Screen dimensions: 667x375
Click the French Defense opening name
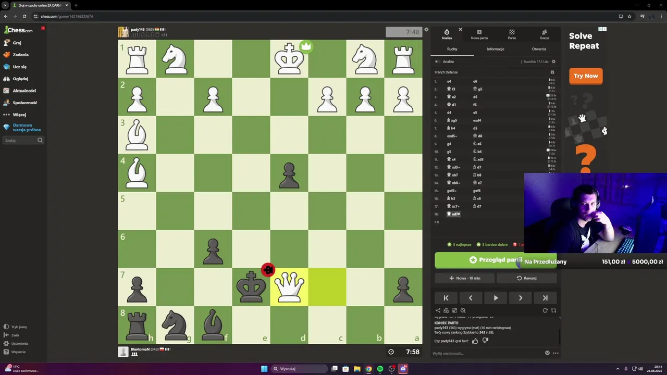[446, 72]
